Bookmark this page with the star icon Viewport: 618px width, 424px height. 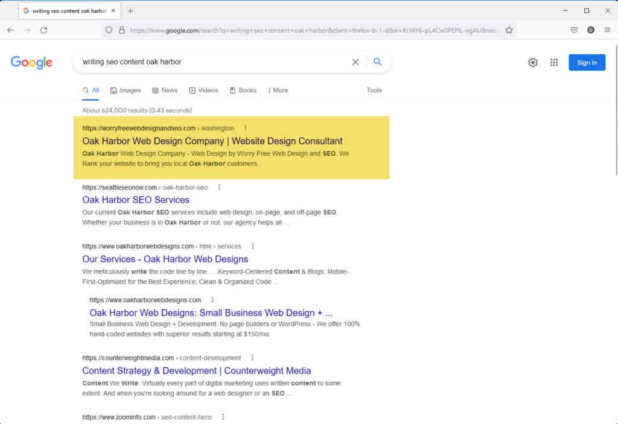coord(509,30)
